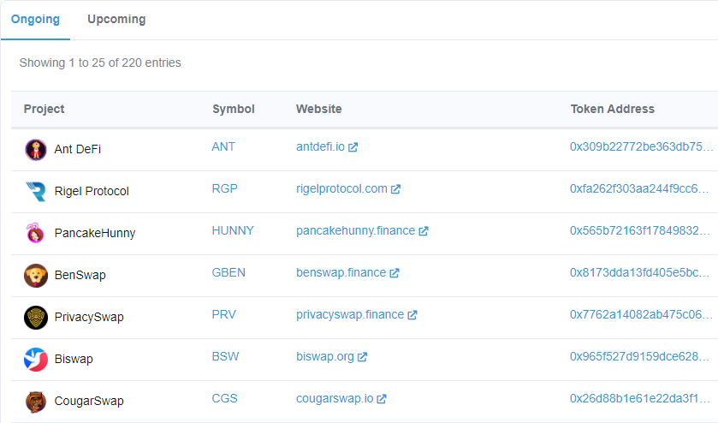Click the BenSwap dog logo
Viewport: 718px width, 423px height.
pyautogui.click(x=36, y=276)
